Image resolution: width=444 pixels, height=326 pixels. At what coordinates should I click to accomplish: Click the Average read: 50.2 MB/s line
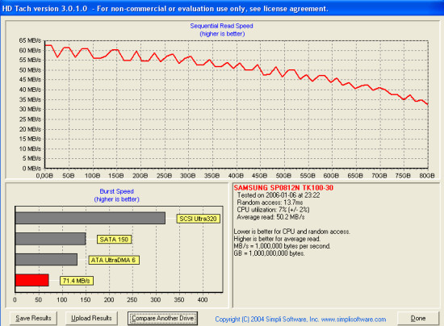point(270,217)
